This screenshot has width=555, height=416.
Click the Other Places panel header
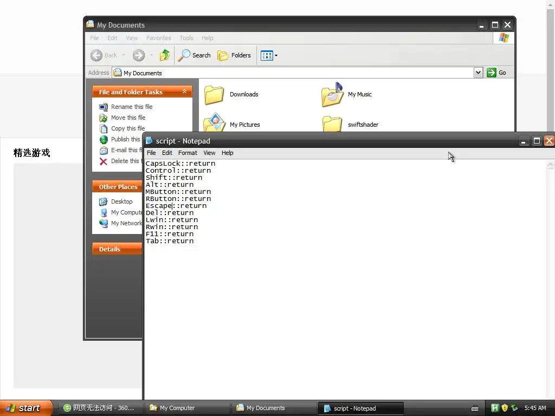117,186
